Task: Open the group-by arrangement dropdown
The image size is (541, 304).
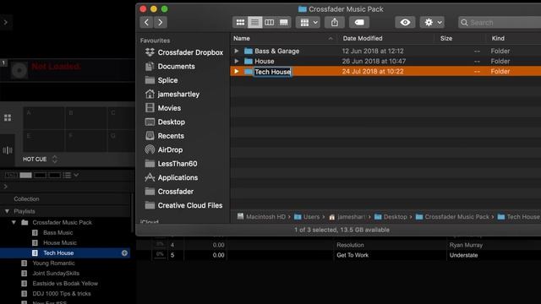Action: [309, 23]
